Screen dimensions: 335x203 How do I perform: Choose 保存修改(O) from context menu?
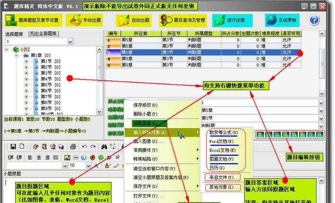(145, 105)
